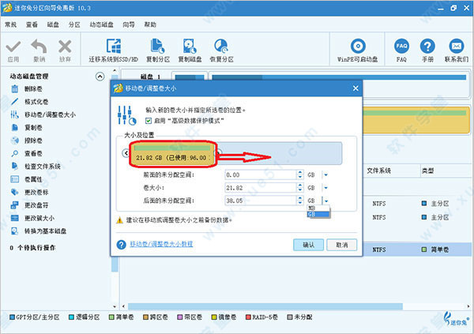Image resolution: width=474 pixels, height=334 pixels.
Task: Open unit dropdown for 后面的未分配空间
Action: 325,201
